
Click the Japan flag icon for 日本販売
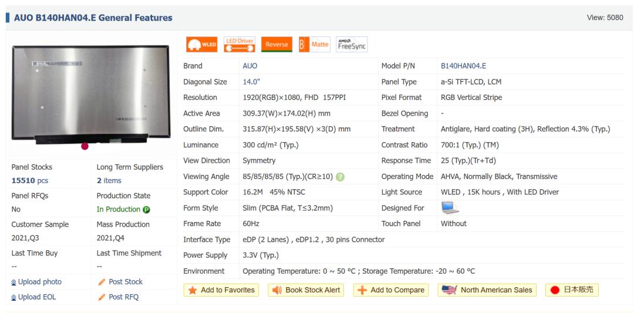[x=555, y=290]
